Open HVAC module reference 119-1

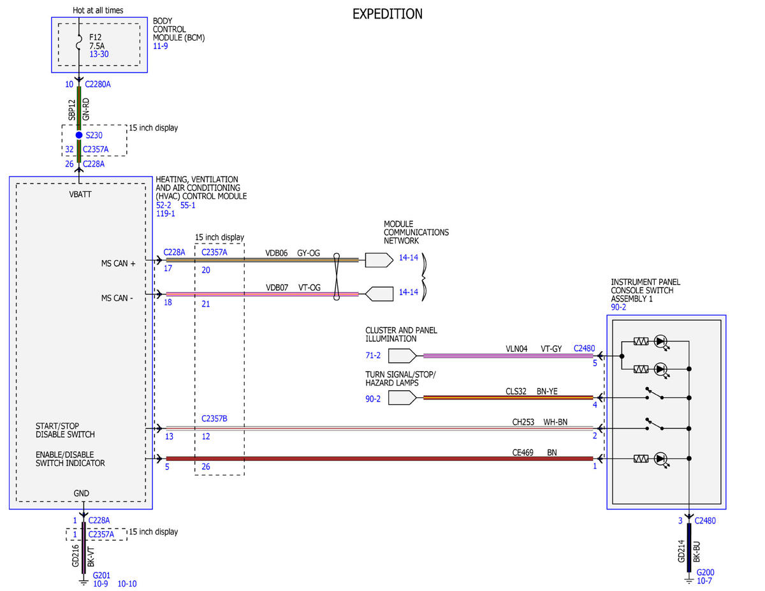coord(166,214)
